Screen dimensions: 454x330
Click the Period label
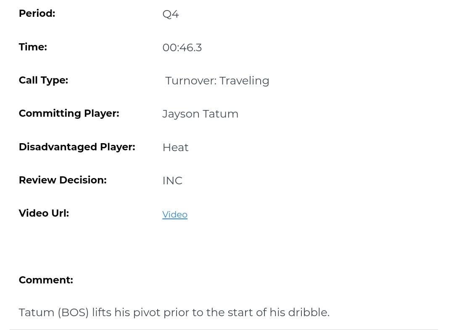point(37,13)
